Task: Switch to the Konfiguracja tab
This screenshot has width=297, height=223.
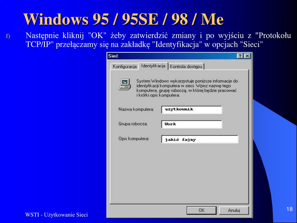Action: click(124, 66)
